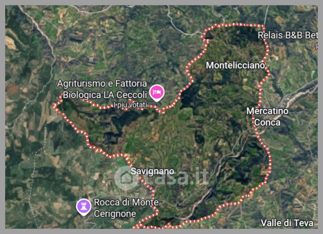The height and width of the screenshot is (234, 323).
Task: Click the word Biologica in agriturismo label
Action: click(82, 95)
